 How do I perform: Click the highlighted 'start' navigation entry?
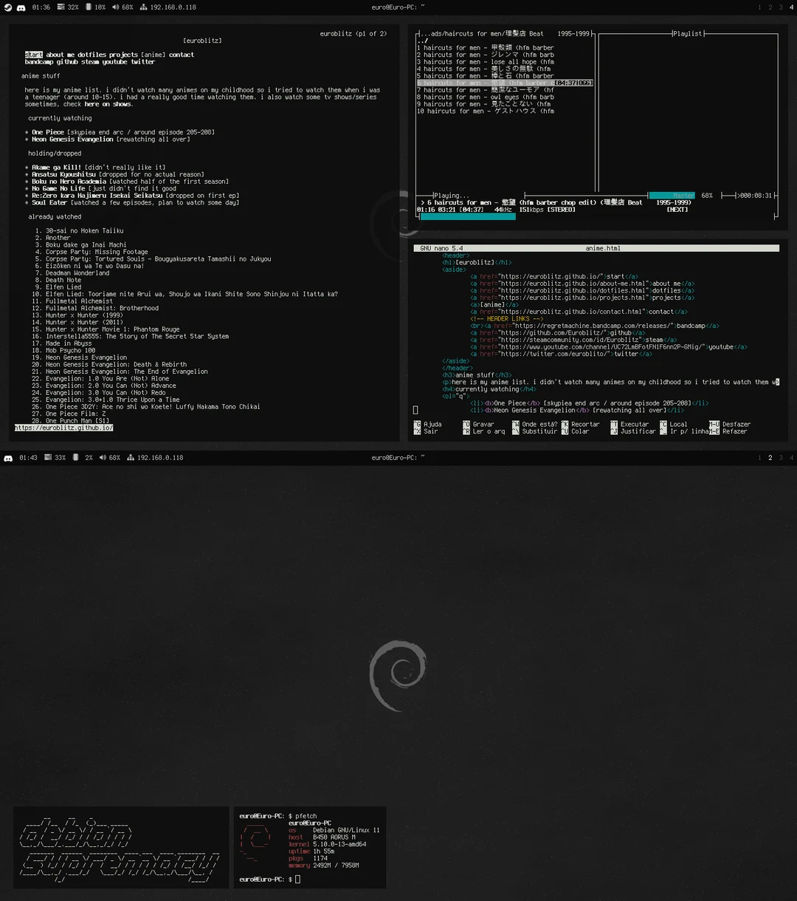[x=32, y=54]
